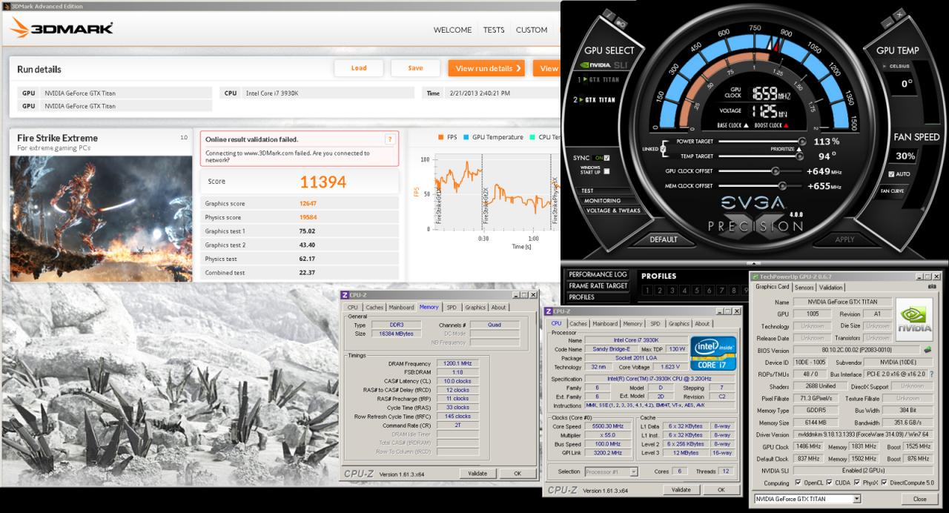The width and height of the screenshot is (949, 513).
Task: Click the white Base Clock triangle indicator
Action: [x=747, y=125]
